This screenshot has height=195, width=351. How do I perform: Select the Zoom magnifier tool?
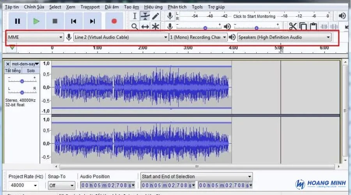[x=135, y=27]
